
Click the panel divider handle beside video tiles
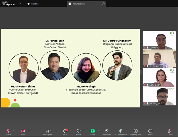(141, 72)
